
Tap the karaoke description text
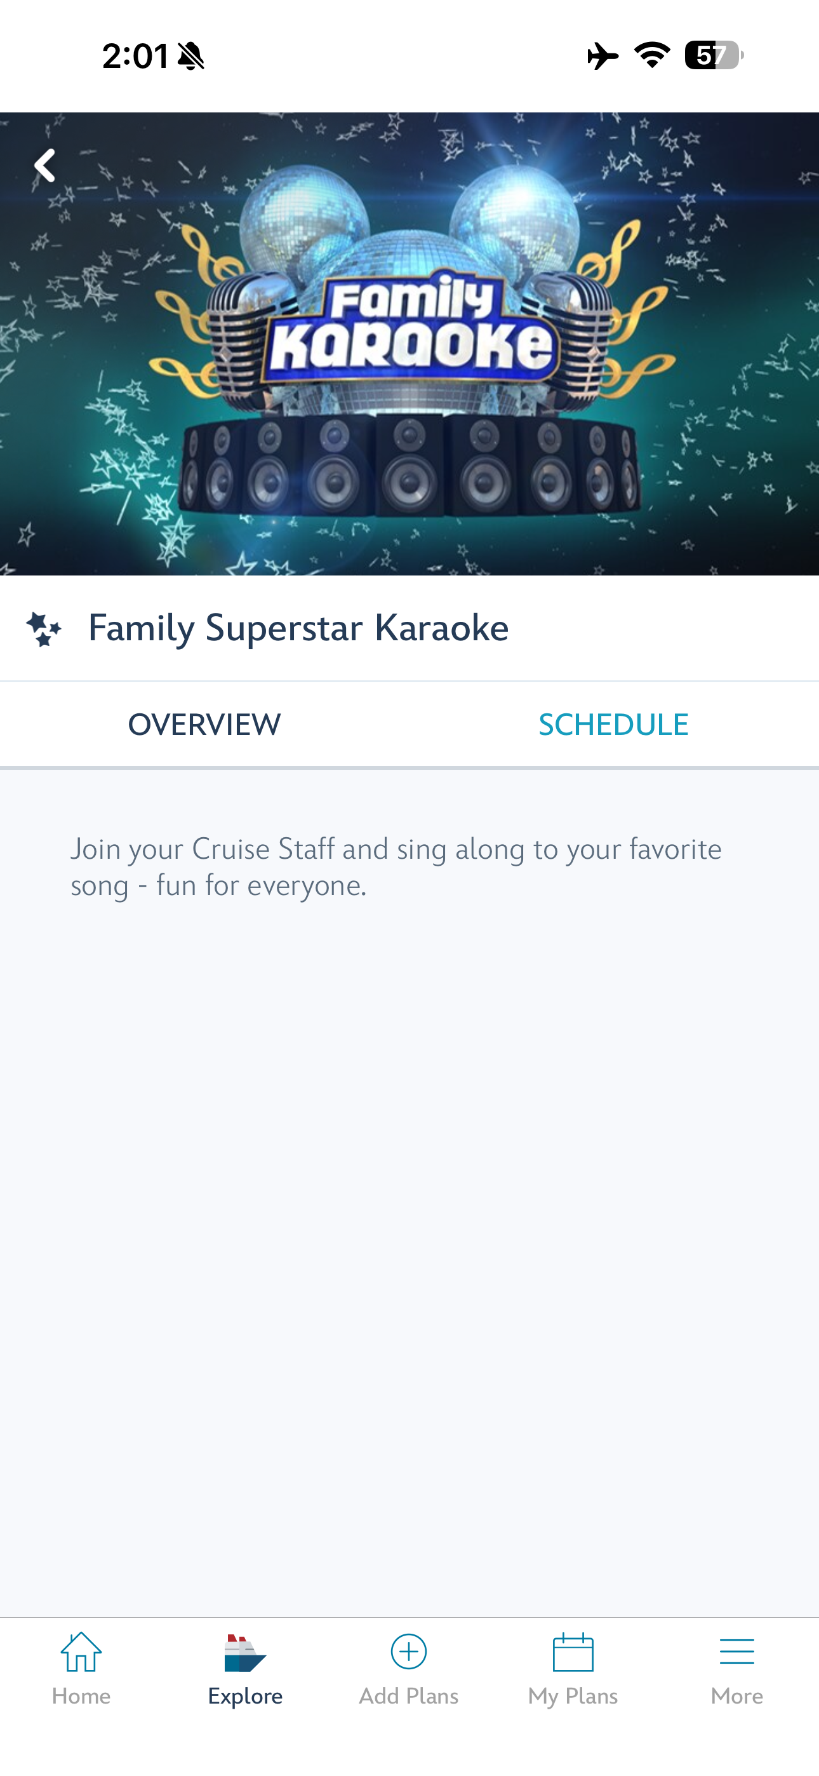396,866
